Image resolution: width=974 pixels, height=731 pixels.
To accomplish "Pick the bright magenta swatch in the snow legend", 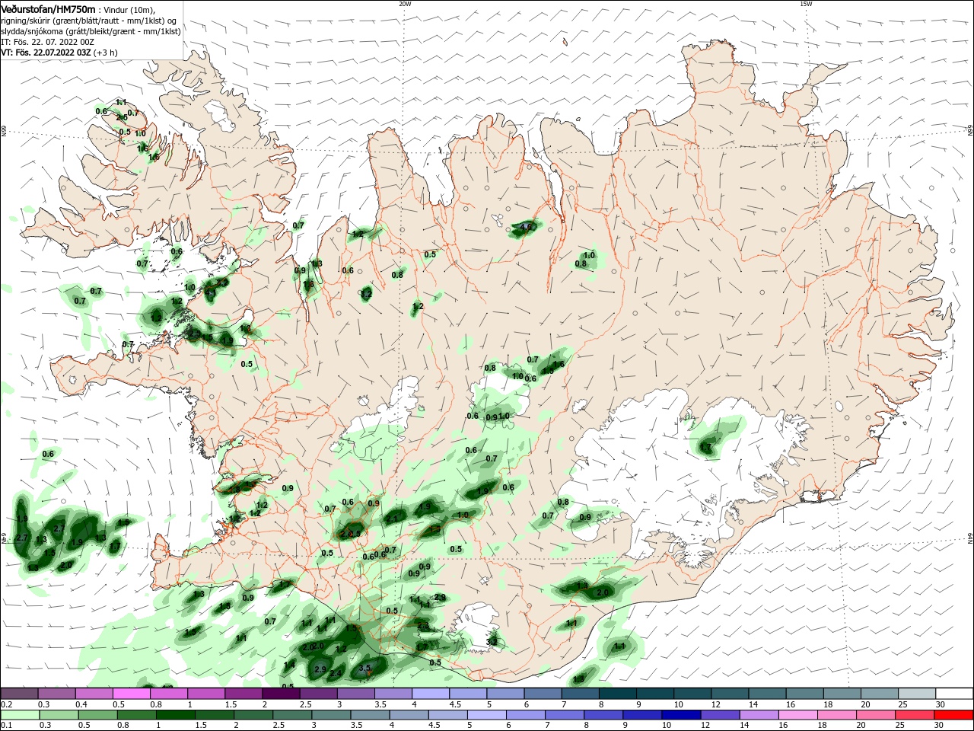I will tap(131, 694).
